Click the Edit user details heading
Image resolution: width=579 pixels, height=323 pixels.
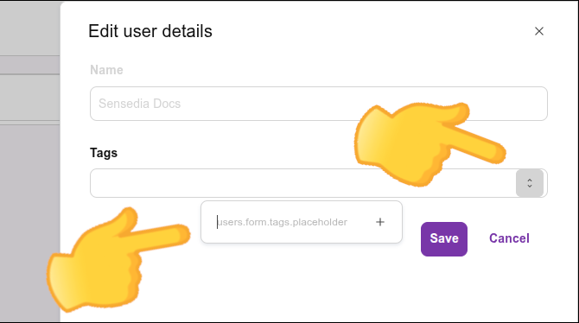[x=150, y=31]
